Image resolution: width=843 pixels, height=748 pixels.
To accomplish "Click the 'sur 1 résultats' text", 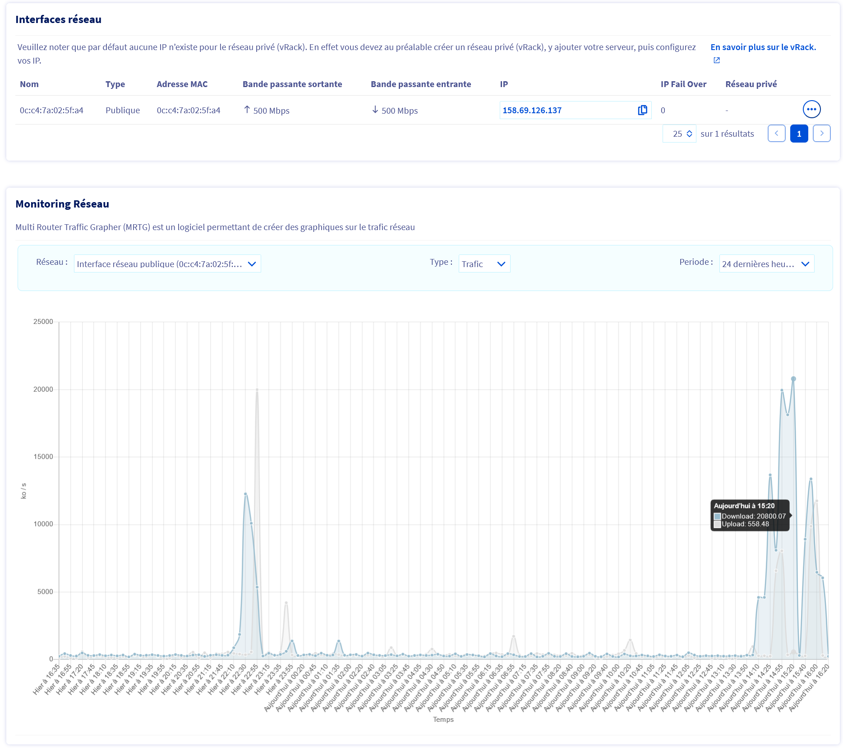I will [x=727, y=134].
